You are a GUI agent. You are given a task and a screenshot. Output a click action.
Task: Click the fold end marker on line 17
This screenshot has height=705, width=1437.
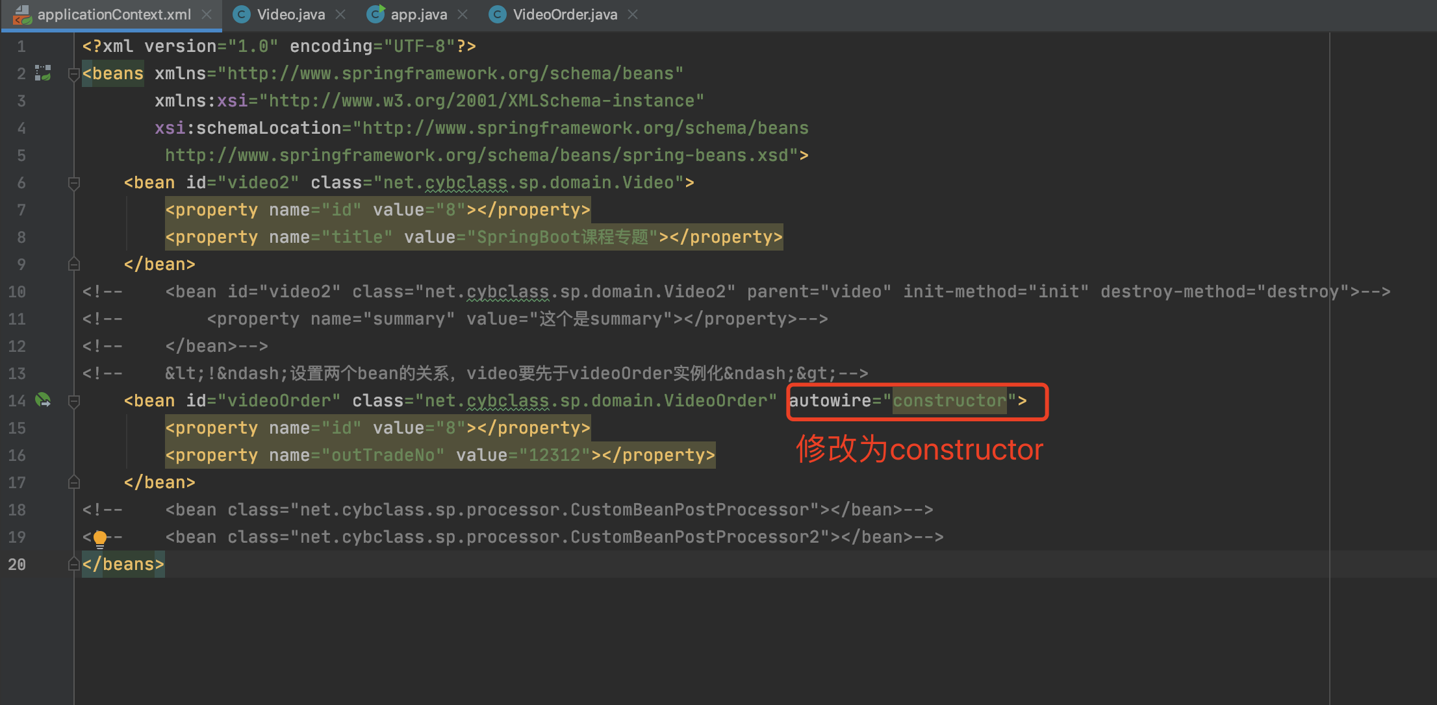point(73,482)
